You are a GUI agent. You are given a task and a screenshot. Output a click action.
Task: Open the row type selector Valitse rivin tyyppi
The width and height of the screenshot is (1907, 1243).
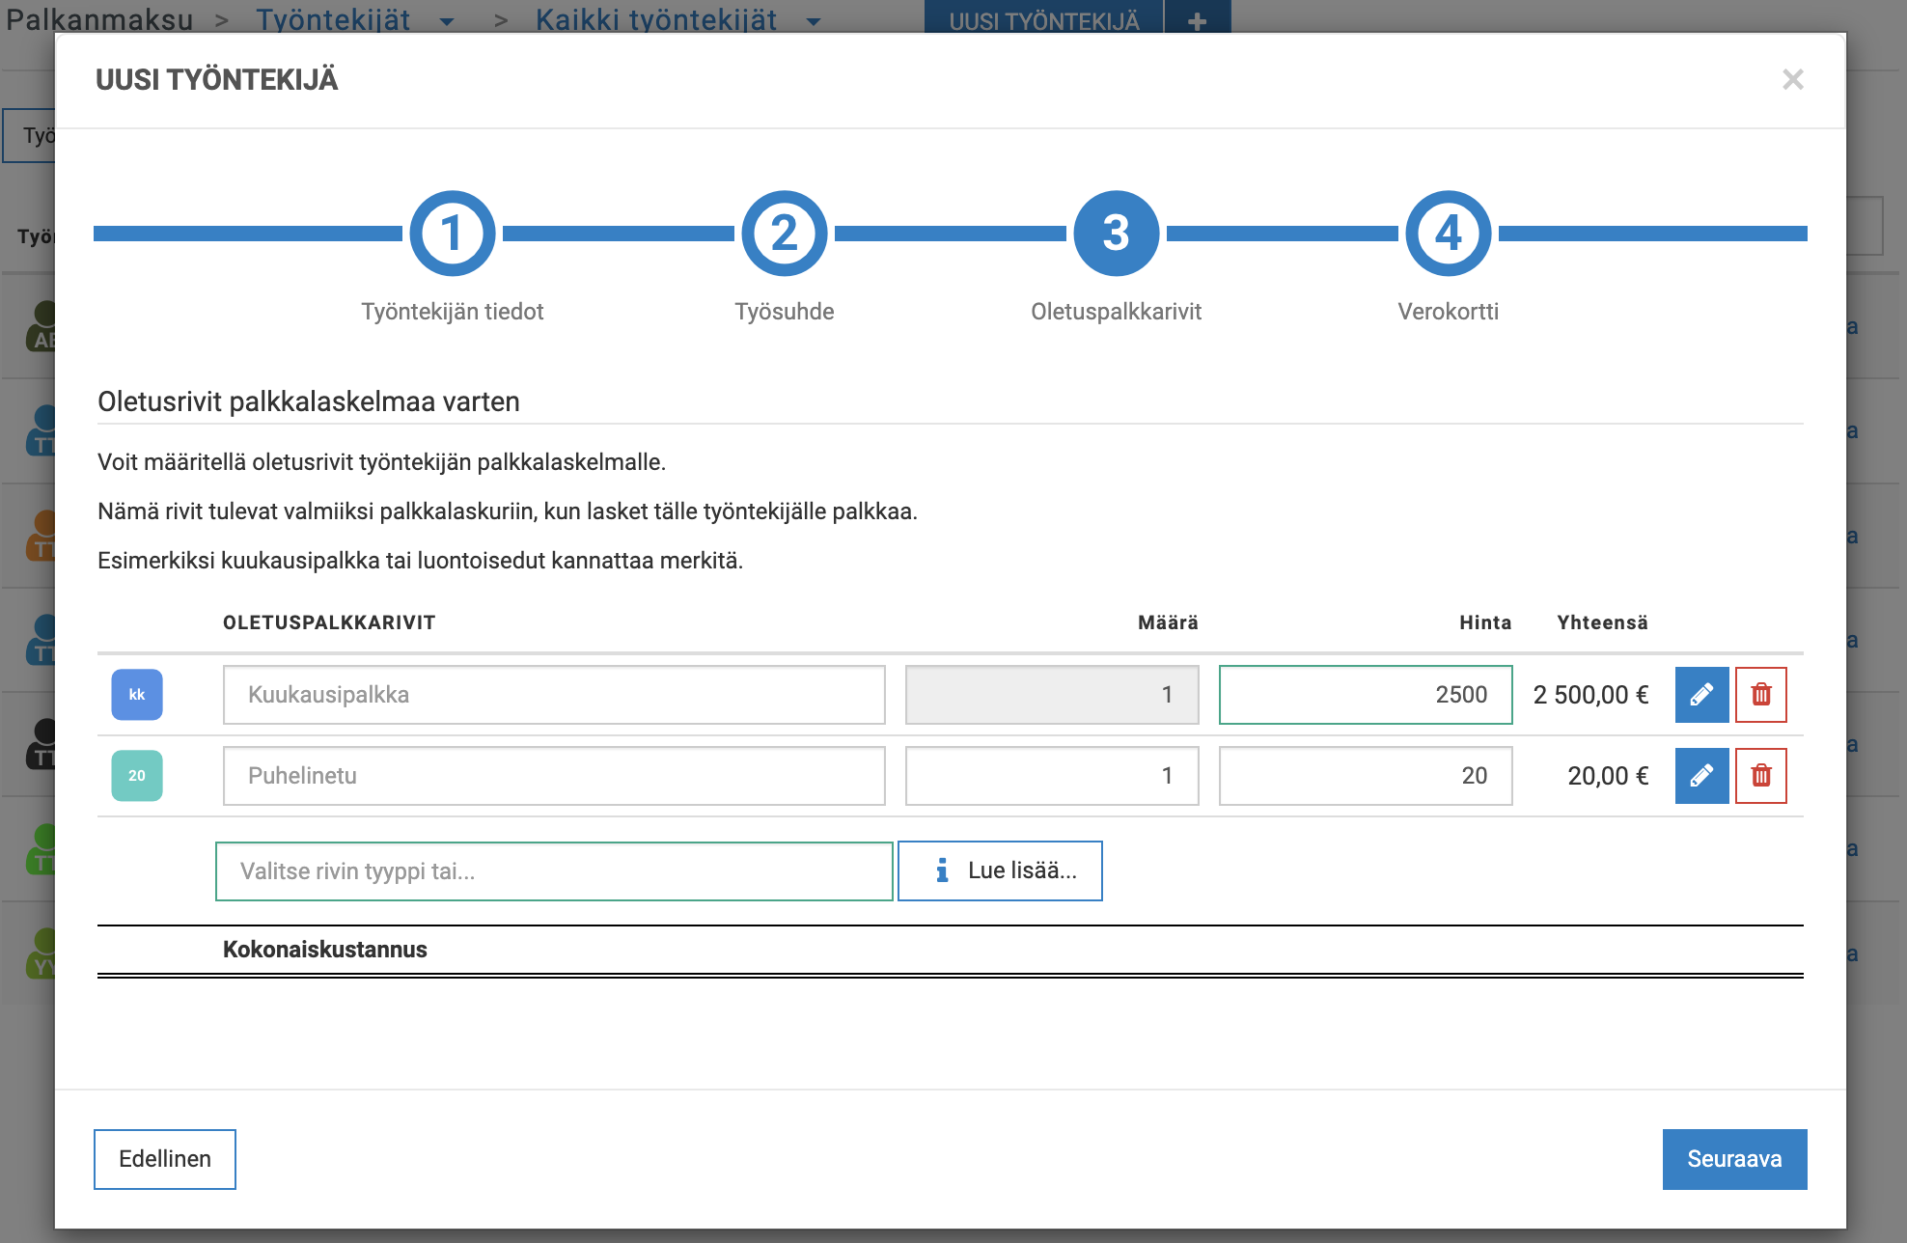pos(554,871)
